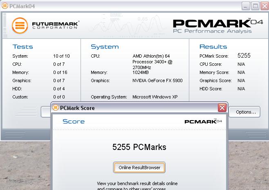This screenshot has height=190, width=269.
Task: Click the '1024MB' memory value
Action: click(141, 72)
